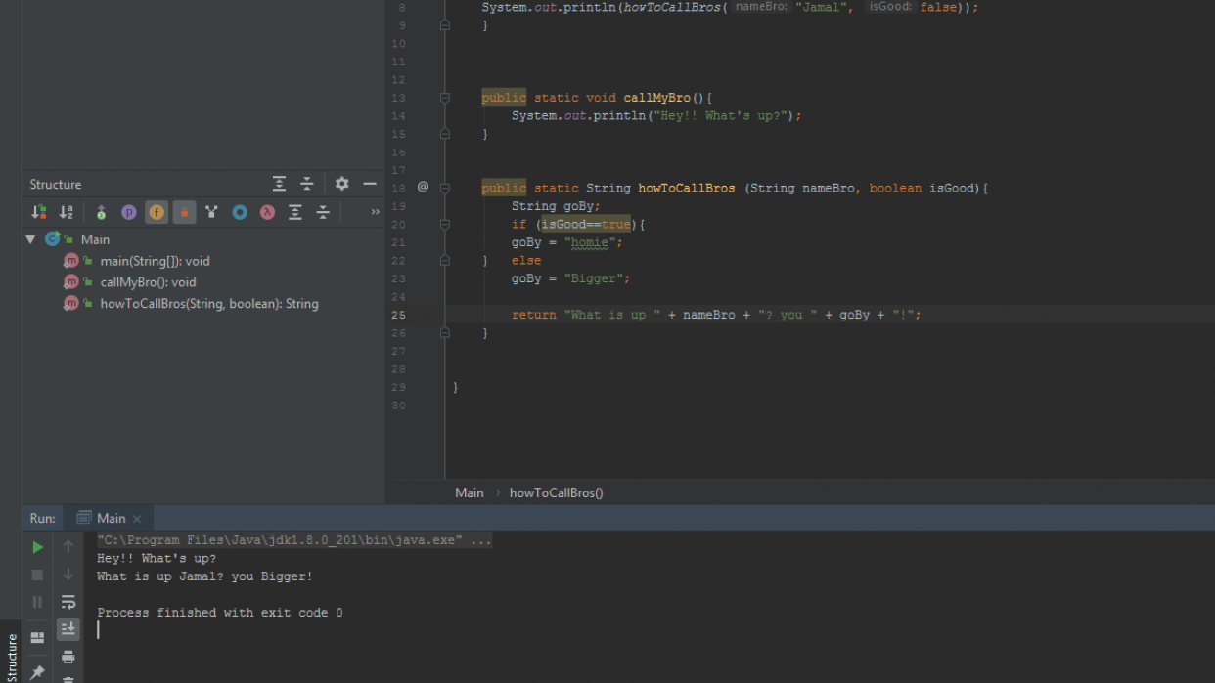Image resolution: width=1215 pixels, height=683 pixels.
Task: Collapse the Main node in Structure tree
Action: 30,239
